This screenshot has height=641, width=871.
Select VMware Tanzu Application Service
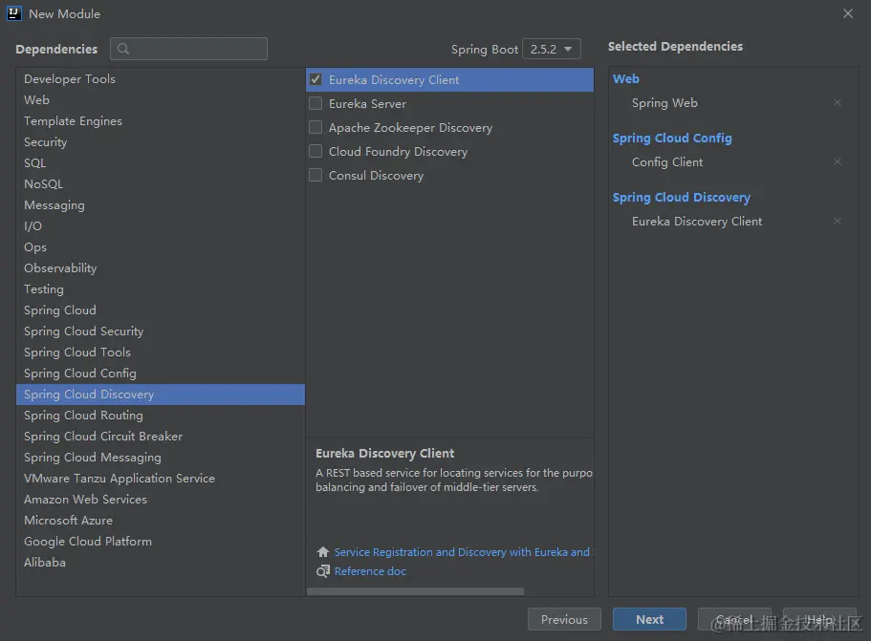point(161,479)
